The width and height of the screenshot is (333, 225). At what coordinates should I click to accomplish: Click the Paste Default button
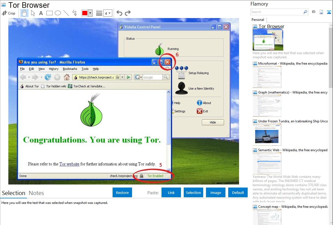coord(238,193)
